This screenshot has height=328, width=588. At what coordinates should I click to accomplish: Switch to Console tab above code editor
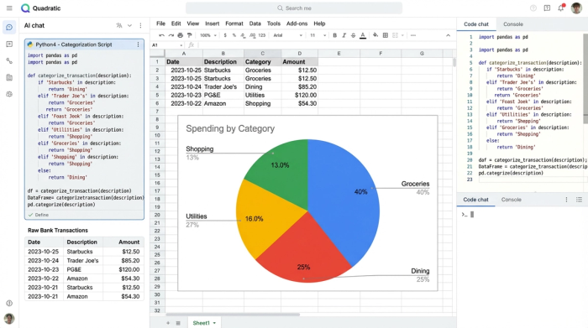(513, 24)
